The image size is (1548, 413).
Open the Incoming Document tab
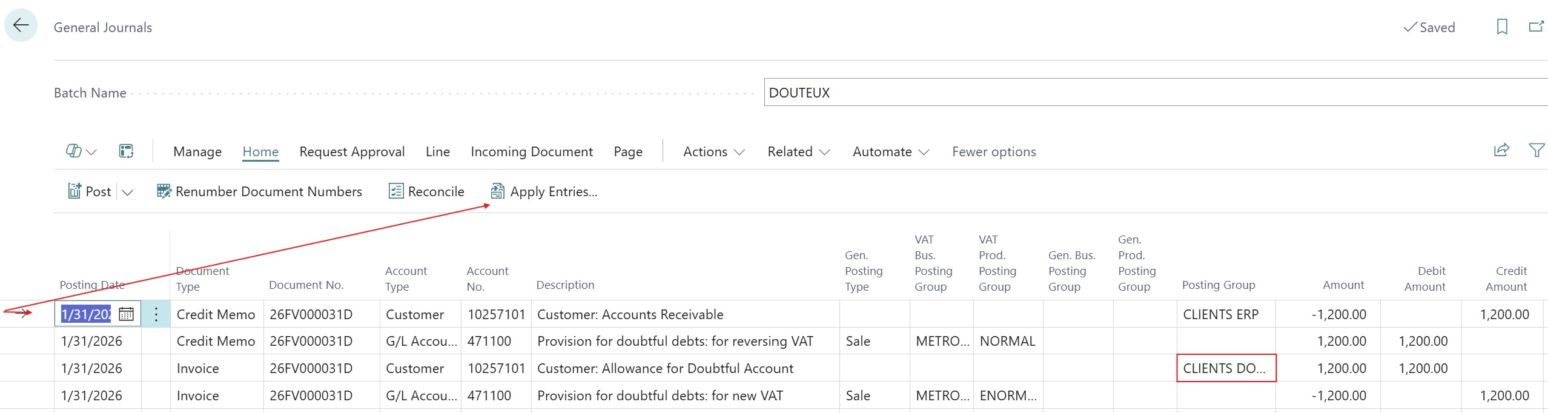point(531,152)
